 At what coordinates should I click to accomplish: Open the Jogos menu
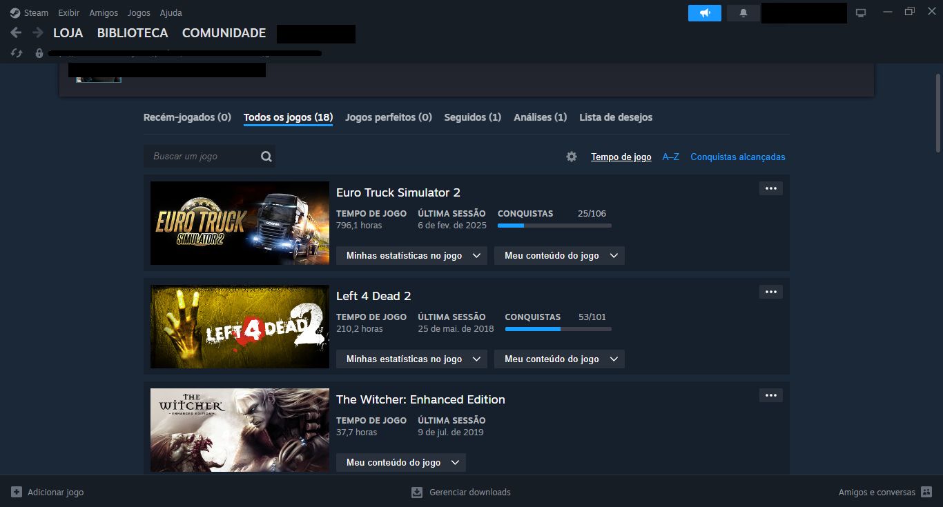(x=139, y=12)
